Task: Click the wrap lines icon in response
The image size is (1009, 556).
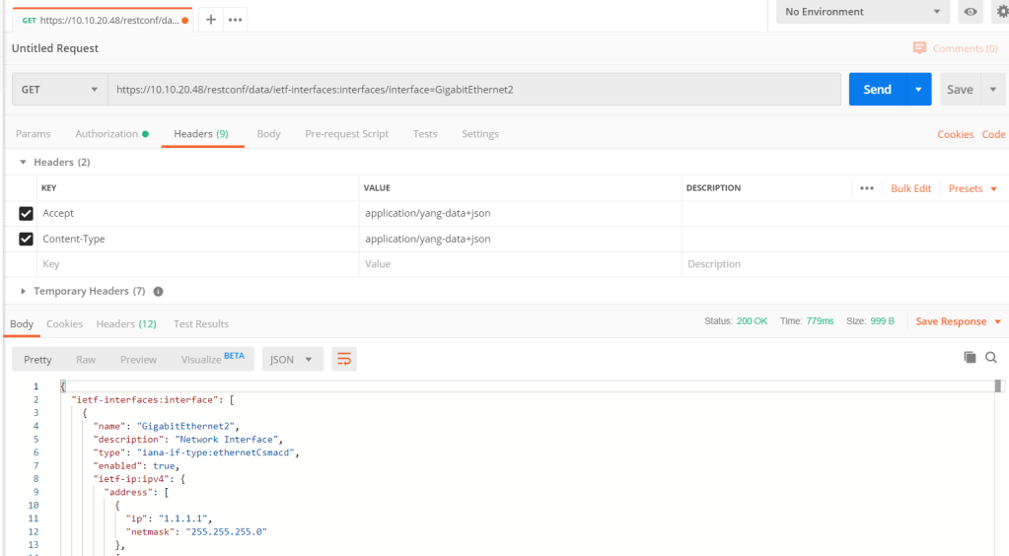Action: click(344, 360)
